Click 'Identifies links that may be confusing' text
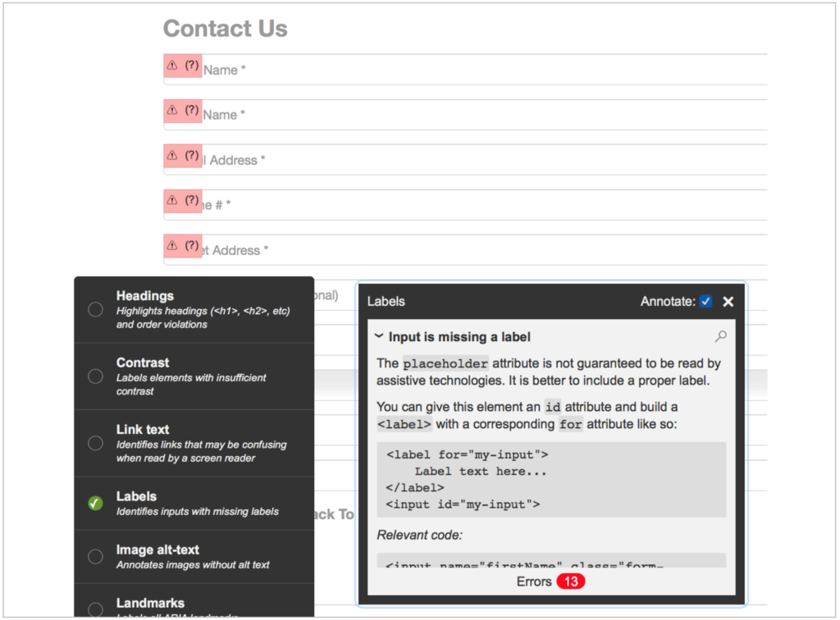 202,451
